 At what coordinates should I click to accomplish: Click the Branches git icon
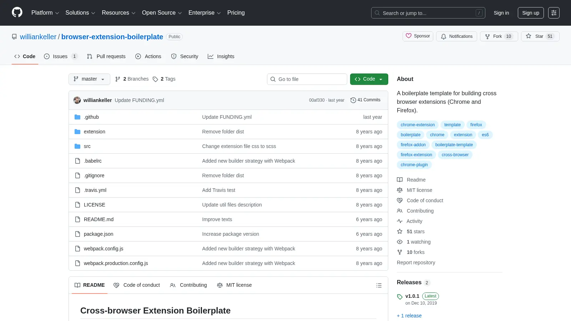pos(118,79)
